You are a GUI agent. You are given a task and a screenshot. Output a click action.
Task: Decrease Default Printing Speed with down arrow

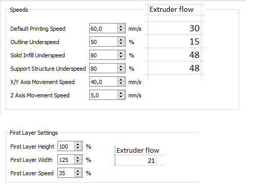121,30
